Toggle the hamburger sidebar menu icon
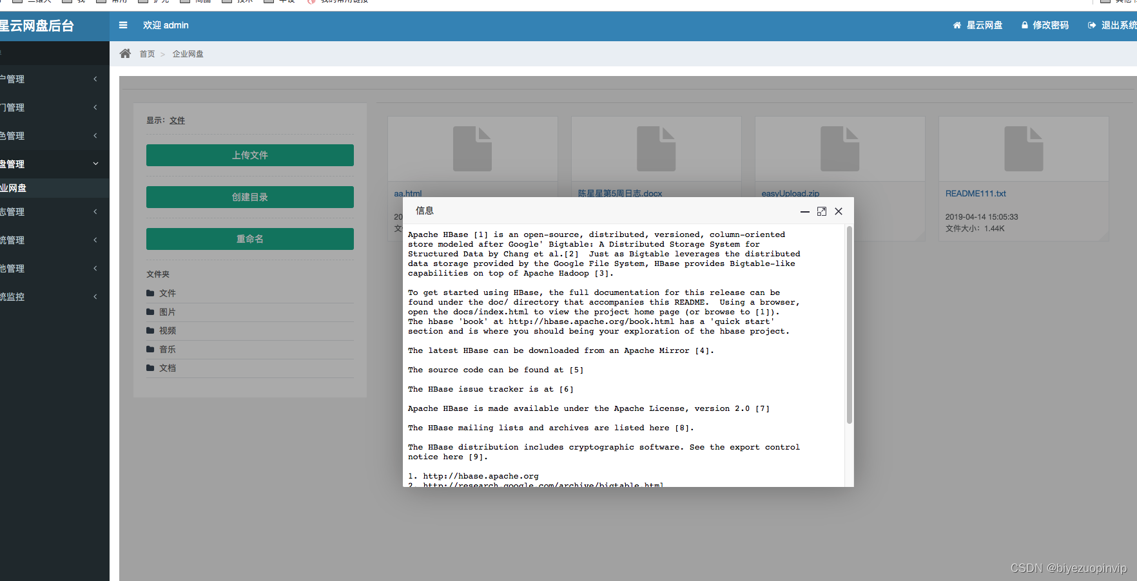The width and height of the screenshot is (1137, 581). 123,25
